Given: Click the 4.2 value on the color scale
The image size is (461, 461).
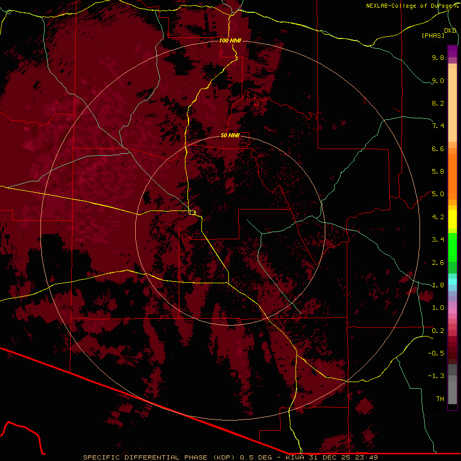Looking at the screenshot, I should 438,217.
